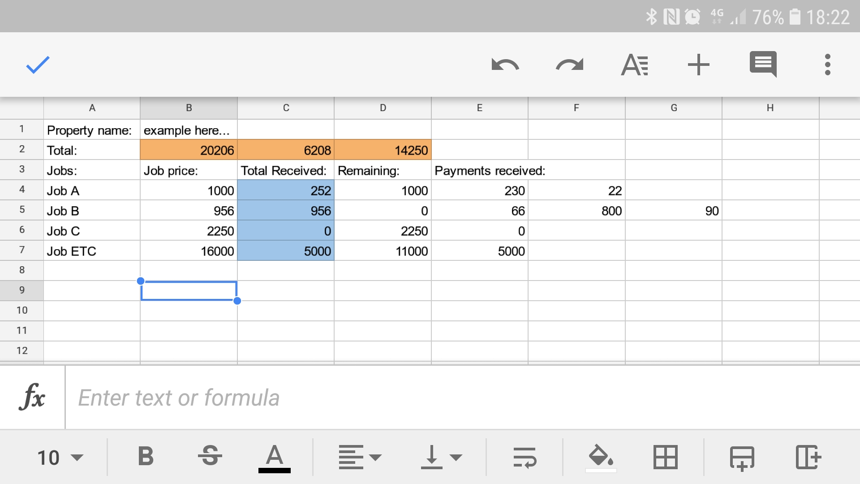Open the cell borders options
This screenshot has width=860, height=484.
point(665,458)
